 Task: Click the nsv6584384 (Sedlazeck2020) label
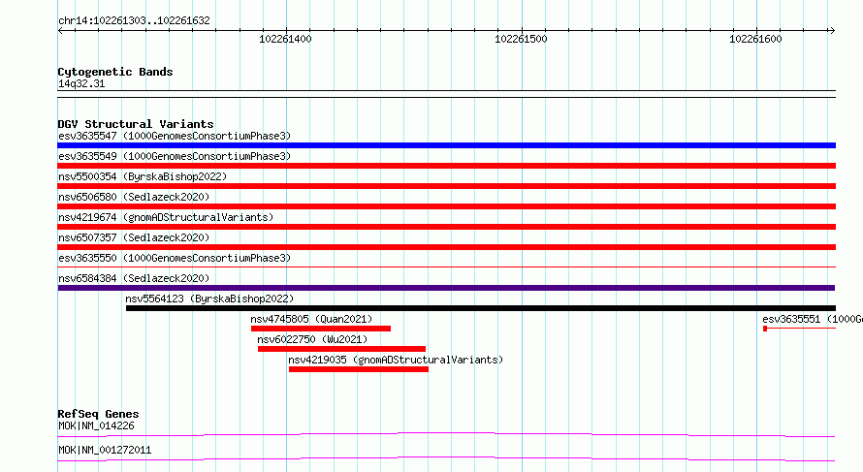point(134,278)
